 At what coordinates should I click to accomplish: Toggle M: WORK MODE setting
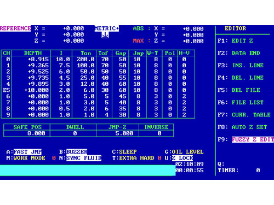click(31, 158)
